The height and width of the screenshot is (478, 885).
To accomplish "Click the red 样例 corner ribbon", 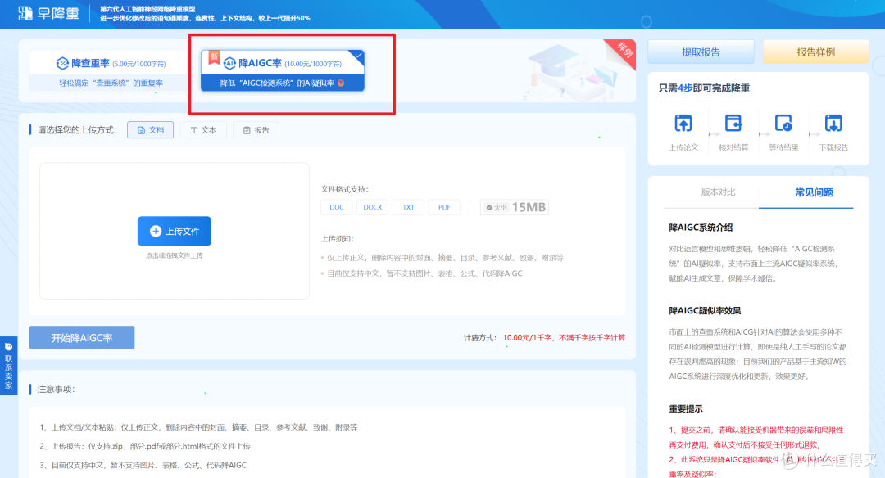I will coord(623,52).
